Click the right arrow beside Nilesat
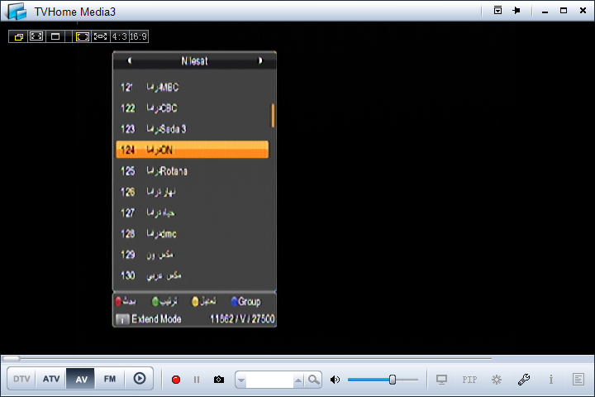The height and width of the screenshot is (397, 595). 260,60
